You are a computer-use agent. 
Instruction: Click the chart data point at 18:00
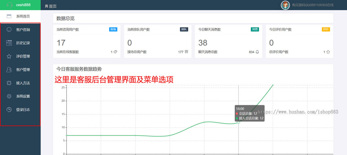[239, 122]
